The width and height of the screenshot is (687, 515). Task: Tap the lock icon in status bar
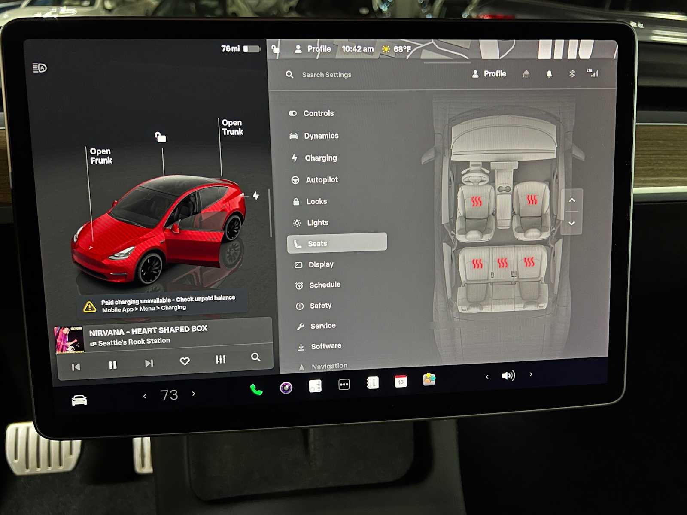(276, 48)
